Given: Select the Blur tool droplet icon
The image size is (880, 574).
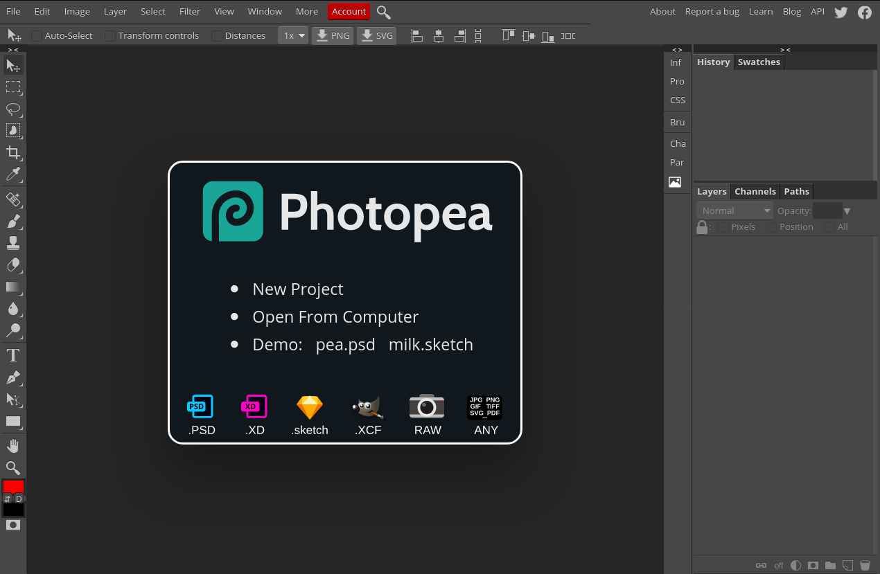Looking at the screenshot, I should click(x=13, y=308).
